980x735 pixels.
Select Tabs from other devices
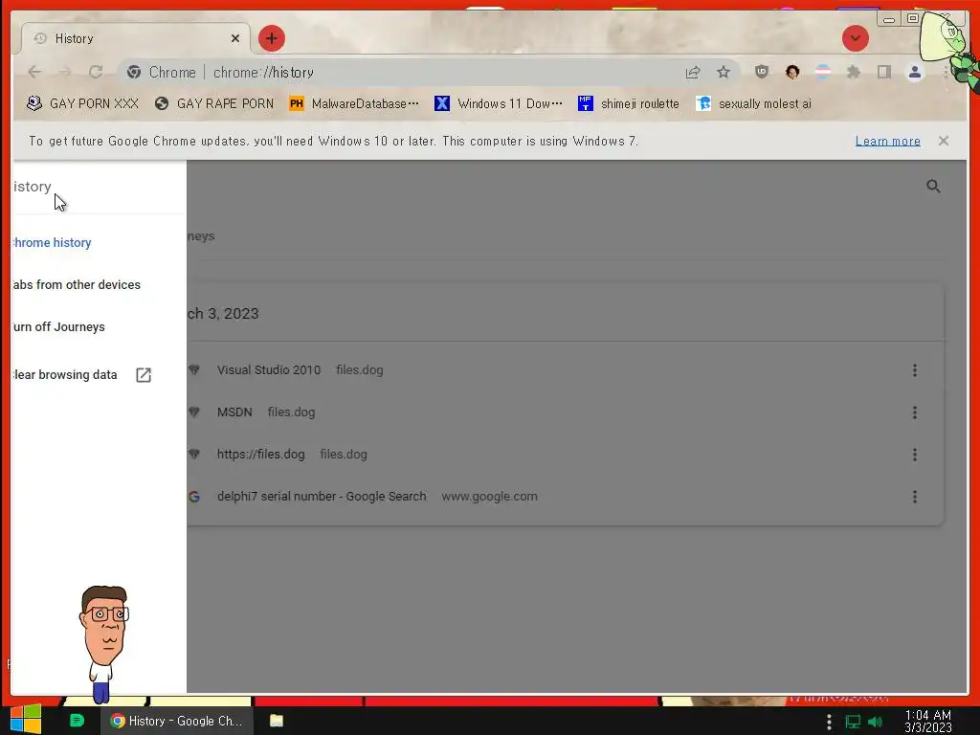click(x=77, y=284)
